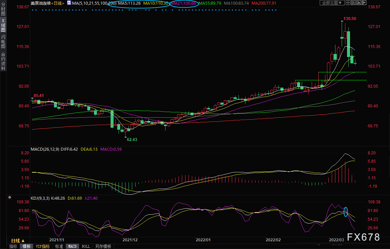Image resolution: width=390 pixels, height=249 pixels.
Task: Choose the 标准 template
Action: point(59,246)
